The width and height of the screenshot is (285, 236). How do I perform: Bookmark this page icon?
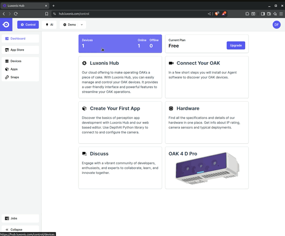tap(47, 14)
